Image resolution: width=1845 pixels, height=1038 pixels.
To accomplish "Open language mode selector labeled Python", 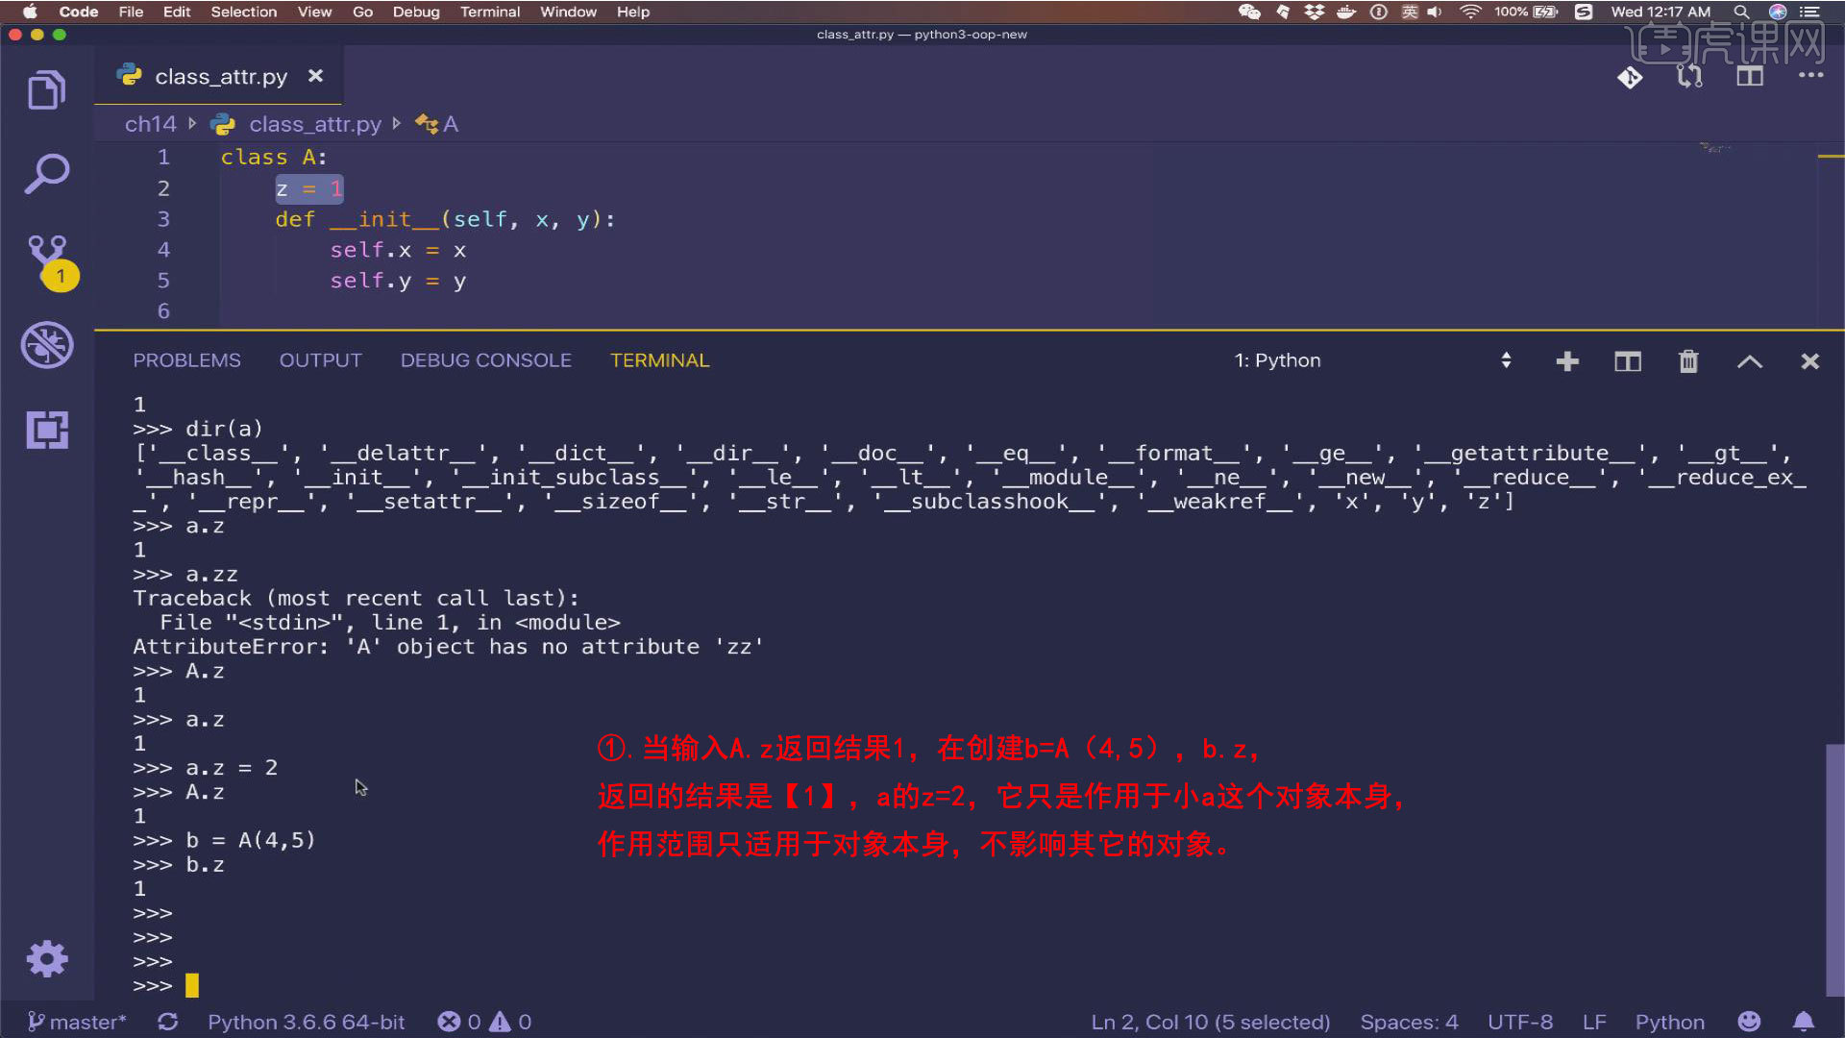I will (1668, 1022).
